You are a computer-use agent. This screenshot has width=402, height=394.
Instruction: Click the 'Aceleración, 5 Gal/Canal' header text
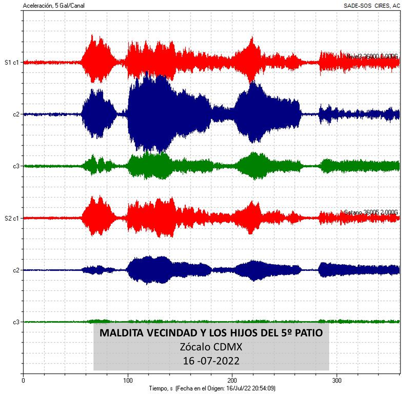[x=54, y=6]
